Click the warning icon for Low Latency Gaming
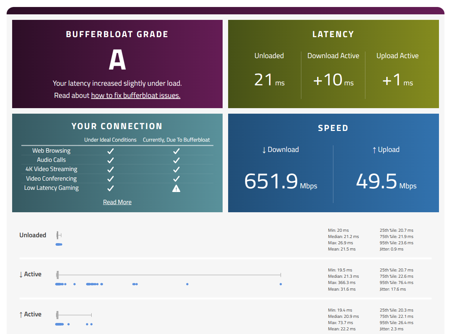The image size is (457, 334). (176, 188)
